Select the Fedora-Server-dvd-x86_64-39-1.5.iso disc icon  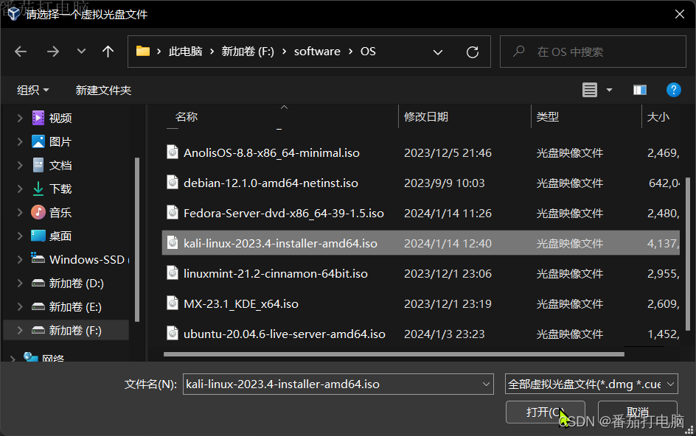(x=173, y=212)
